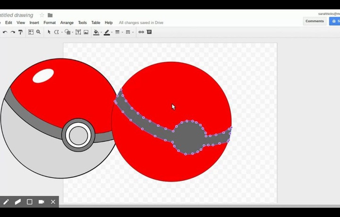This screenshot has height=217, width=340.
Task: Click the Insert image icon
Action: (86, 32)
